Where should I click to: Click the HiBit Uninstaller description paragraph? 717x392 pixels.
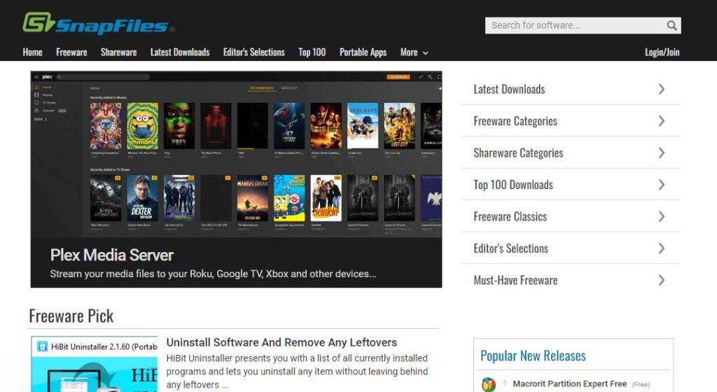pos(297,372)
